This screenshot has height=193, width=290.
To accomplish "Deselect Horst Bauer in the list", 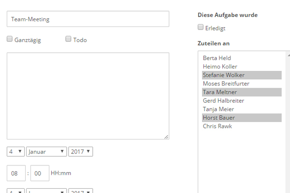I will pos(242,118).
